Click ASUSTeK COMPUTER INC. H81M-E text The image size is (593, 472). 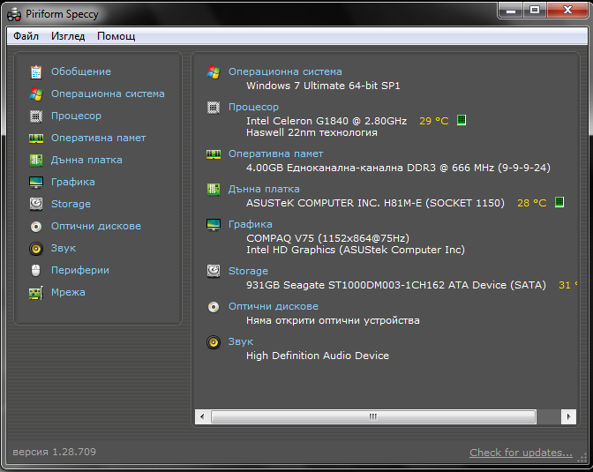(375, 203)
